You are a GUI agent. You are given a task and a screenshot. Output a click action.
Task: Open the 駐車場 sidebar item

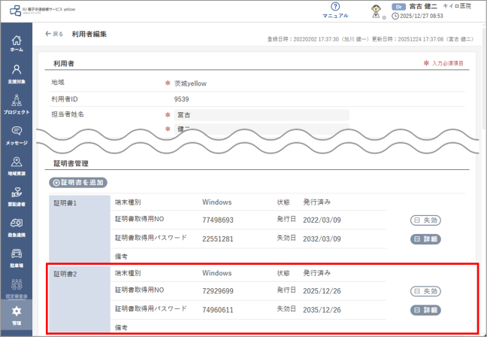click(17, 257)
